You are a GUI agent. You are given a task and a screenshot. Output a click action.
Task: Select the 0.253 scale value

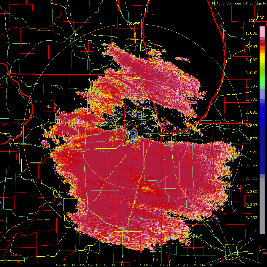(251, 218)
